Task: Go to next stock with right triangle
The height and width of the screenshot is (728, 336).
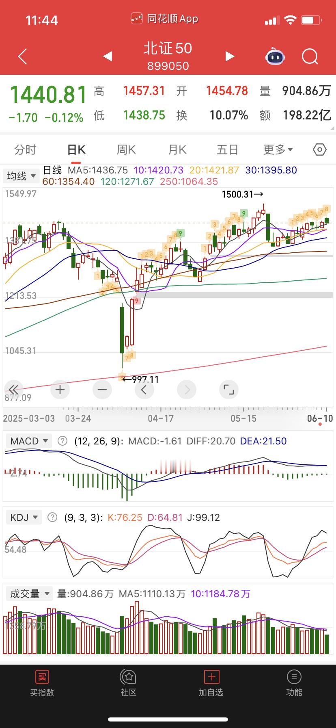Action: pyautogui.click(x=230, y=56)
